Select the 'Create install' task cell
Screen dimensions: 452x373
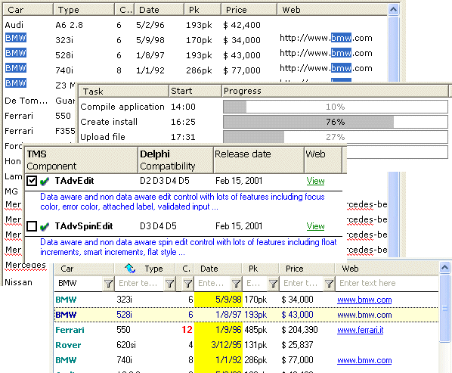click(x=109, y=122)
